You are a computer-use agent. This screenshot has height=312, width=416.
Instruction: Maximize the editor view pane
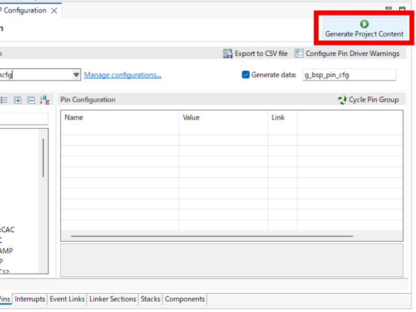tap(402, 8)
